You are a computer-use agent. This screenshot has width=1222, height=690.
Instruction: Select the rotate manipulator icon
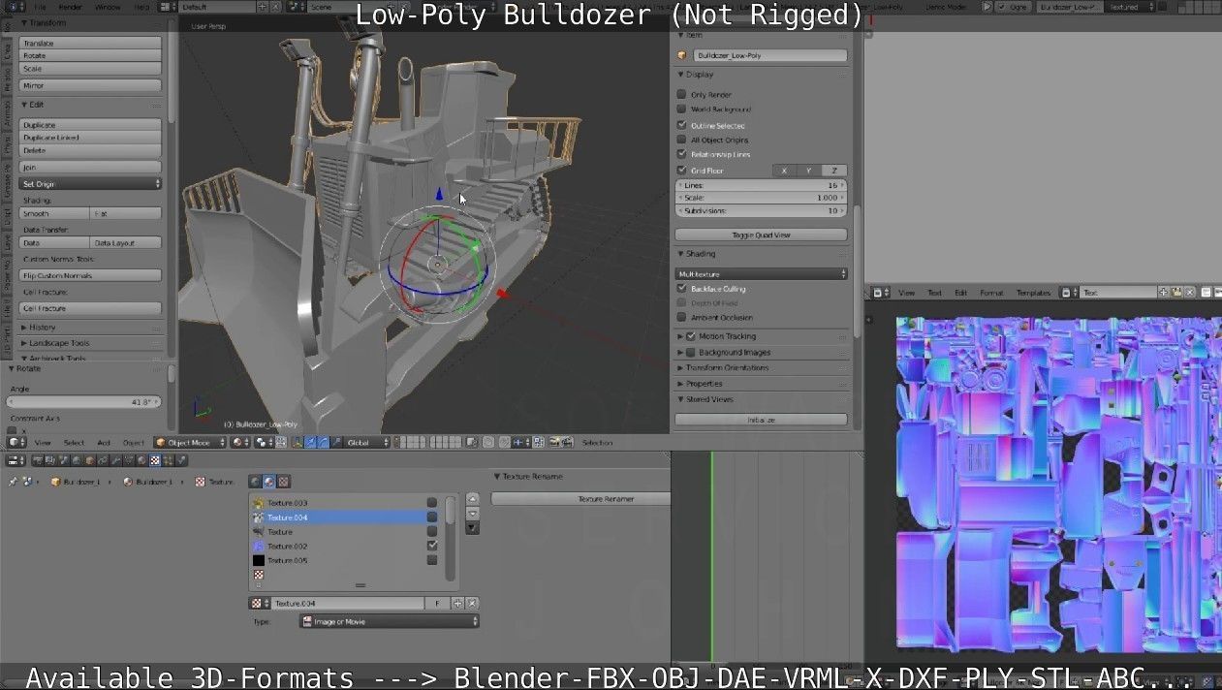[323, 442]
